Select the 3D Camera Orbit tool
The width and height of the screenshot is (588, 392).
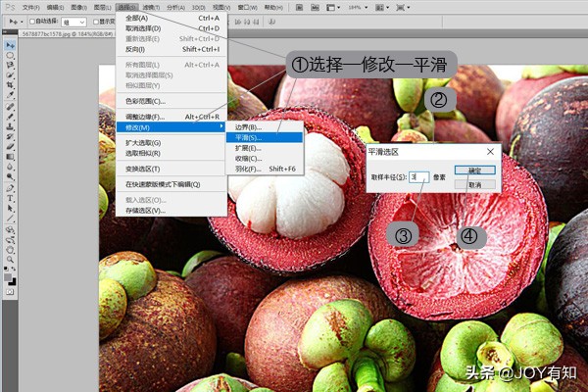(10, 240)
